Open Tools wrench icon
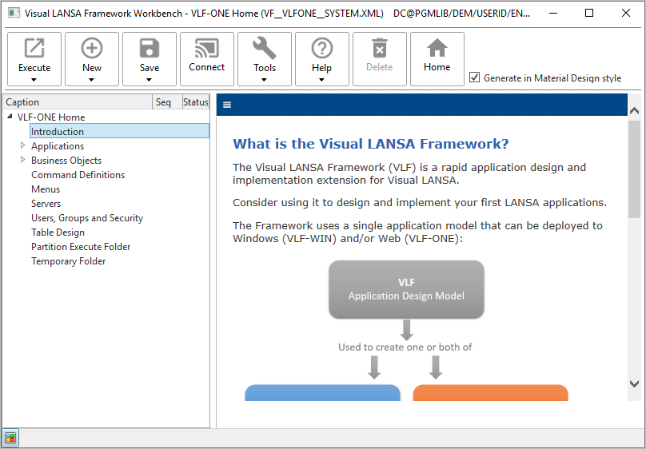 pyautogui.click(x=265, y=48)
